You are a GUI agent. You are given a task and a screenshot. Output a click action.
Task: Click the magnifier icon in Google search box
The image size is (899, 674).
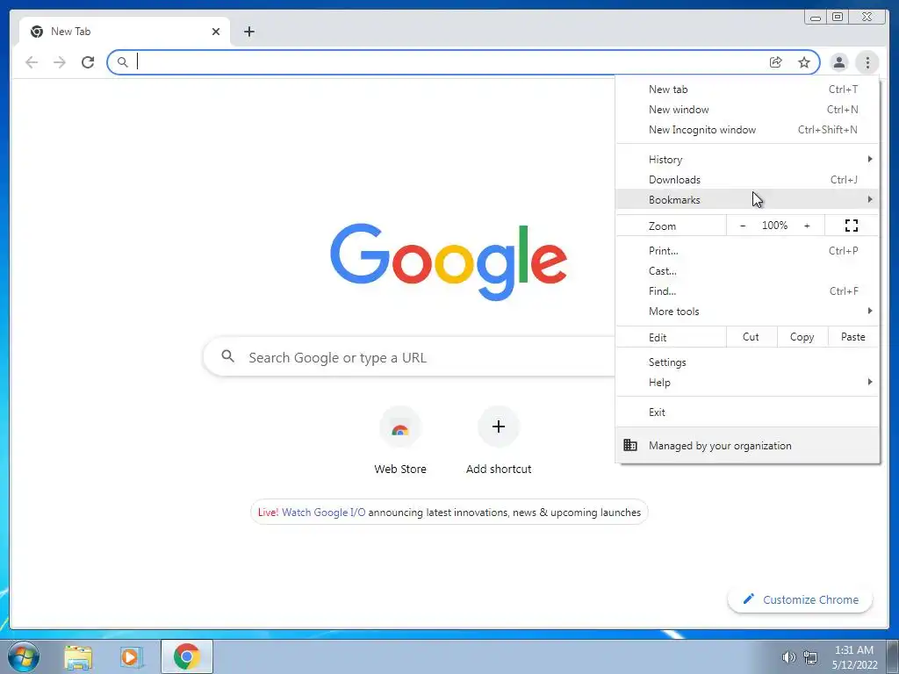click(x=227, y=356)
